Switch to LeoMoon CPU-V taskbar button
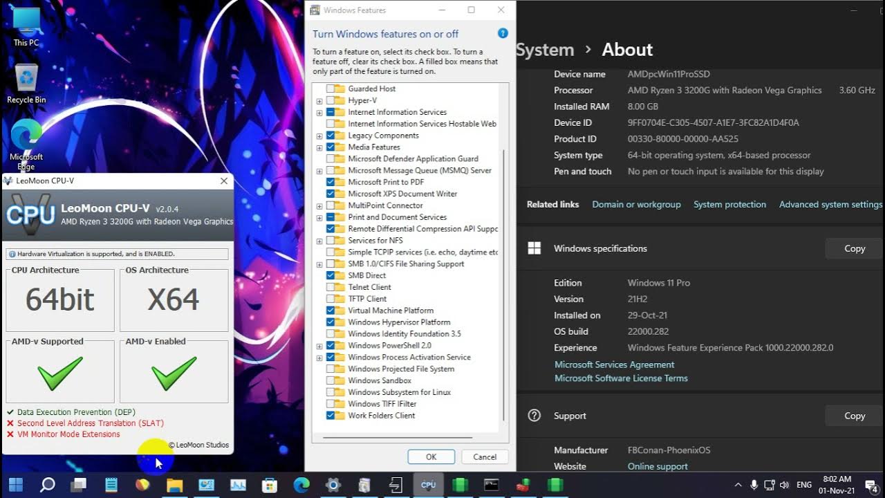This screenshot has width=885, height=498. coord(428,485)
